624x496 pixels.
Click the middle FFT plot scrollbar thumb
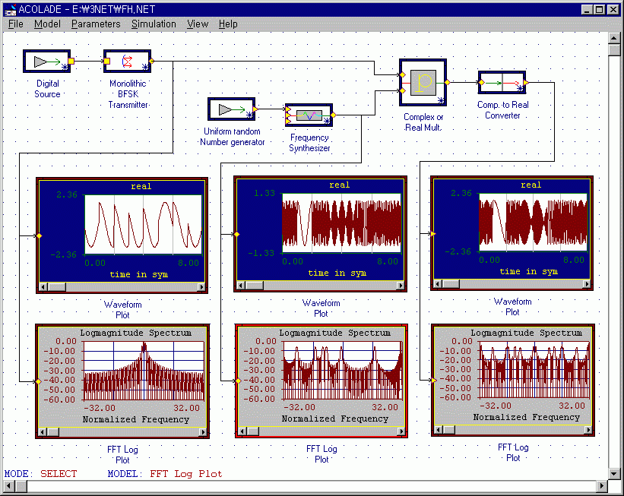tap(252, 431)
